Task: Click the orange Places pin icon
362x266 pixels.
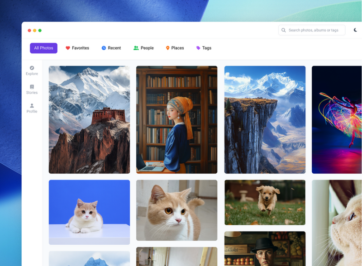Action: click(x=167, y=48)
